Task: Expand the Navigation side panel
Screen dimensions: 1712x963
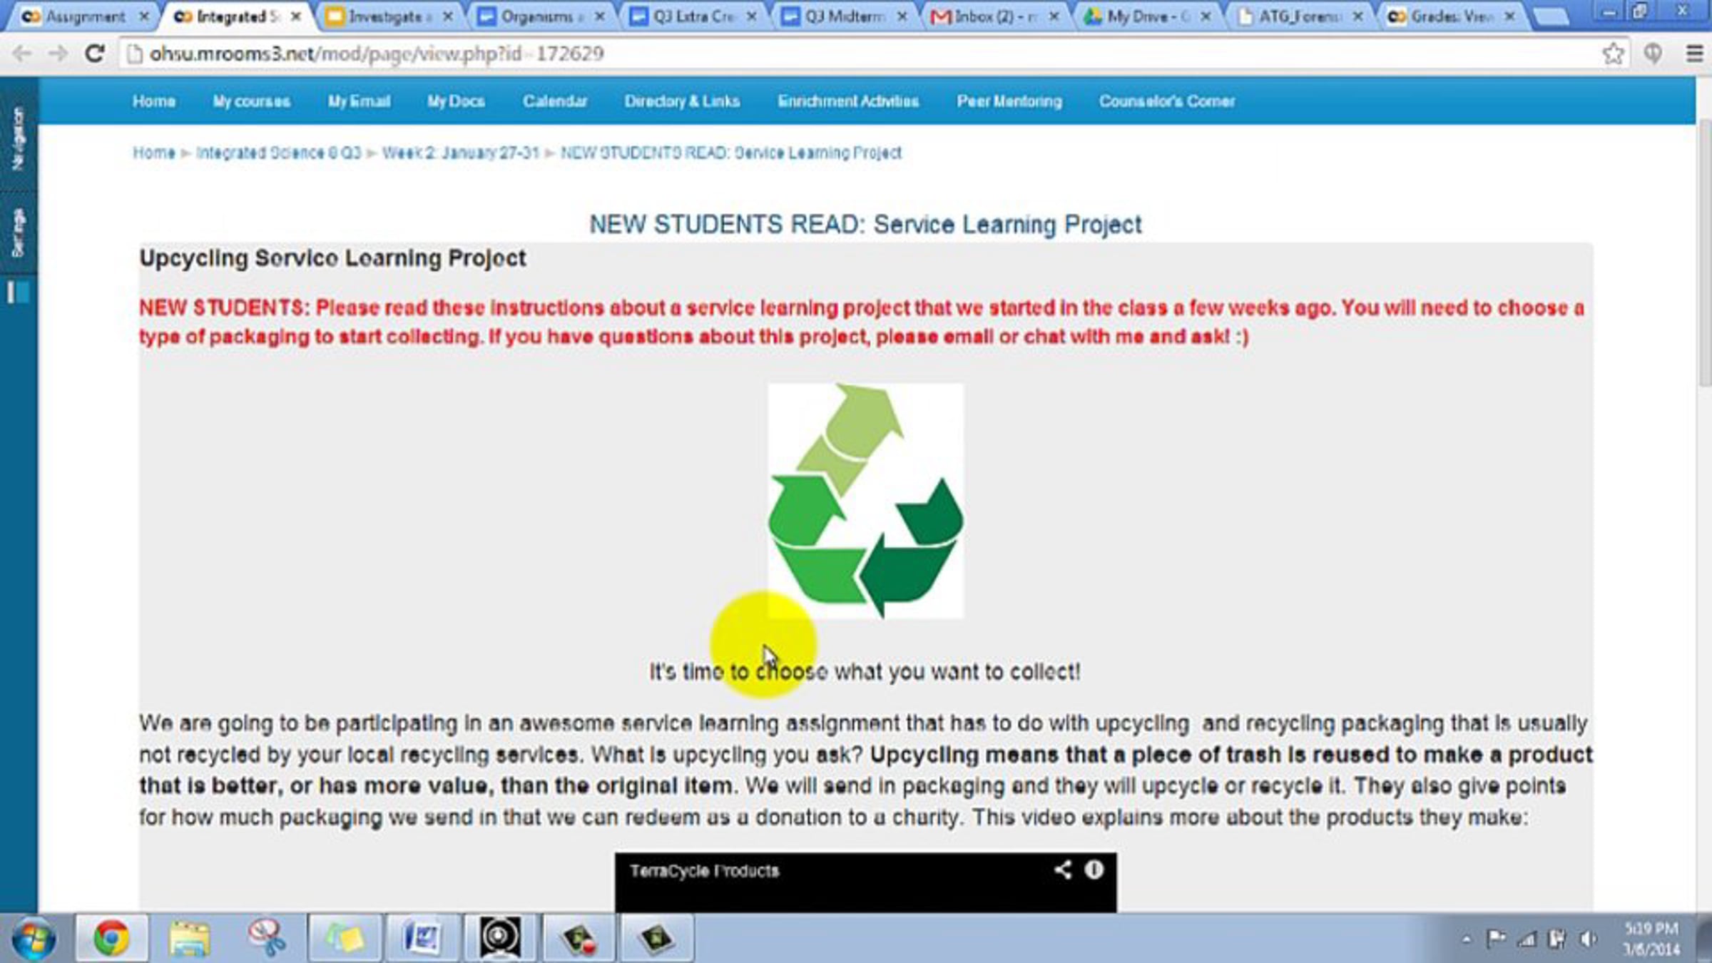Action: coord(18,139)
